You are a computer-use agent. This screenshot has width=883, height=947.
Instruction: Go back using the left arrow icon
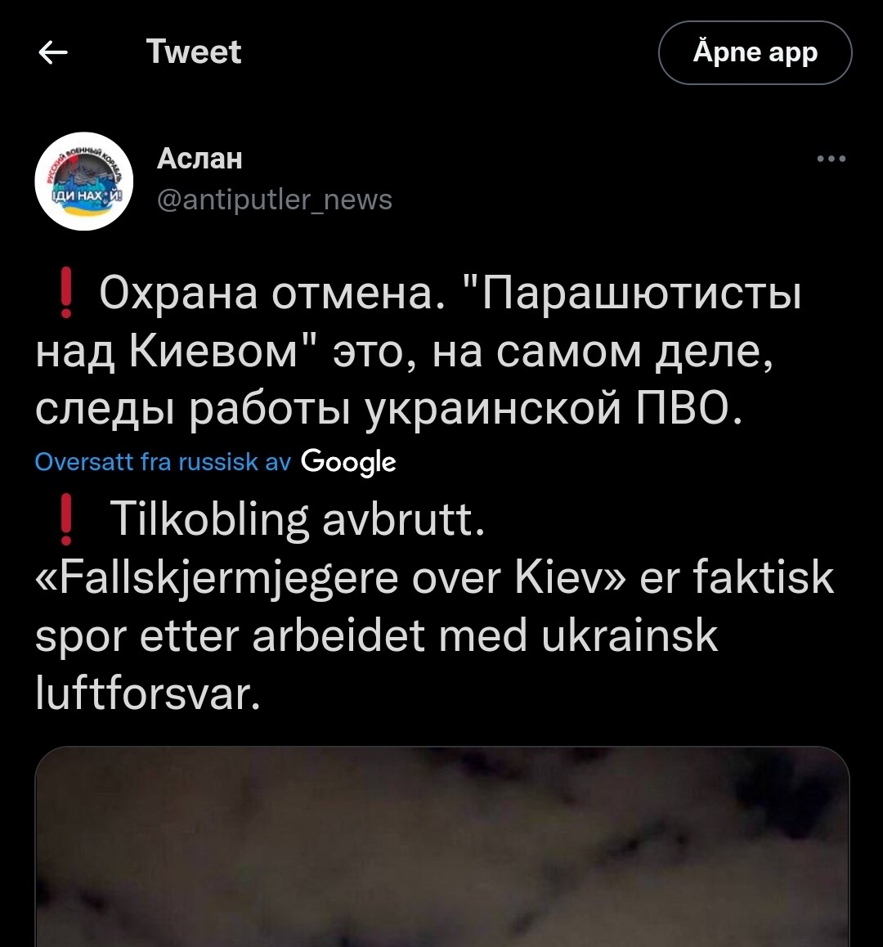(x=53, y=52)
